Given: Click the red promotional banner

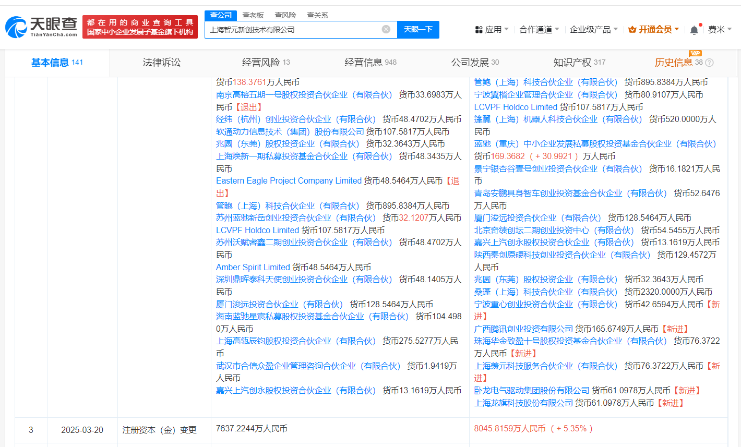Looking at the screenshot, I should pyautogui.click(x=140, y=27).
